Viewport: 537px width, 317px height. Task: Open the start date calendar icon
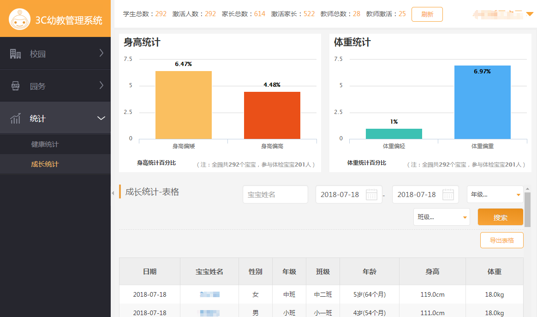coord(371,194)
